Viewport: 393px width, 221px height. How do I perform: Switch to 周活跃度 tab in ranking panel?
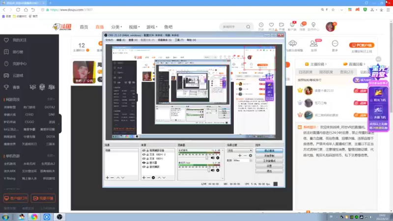click(x=326, y=72)
